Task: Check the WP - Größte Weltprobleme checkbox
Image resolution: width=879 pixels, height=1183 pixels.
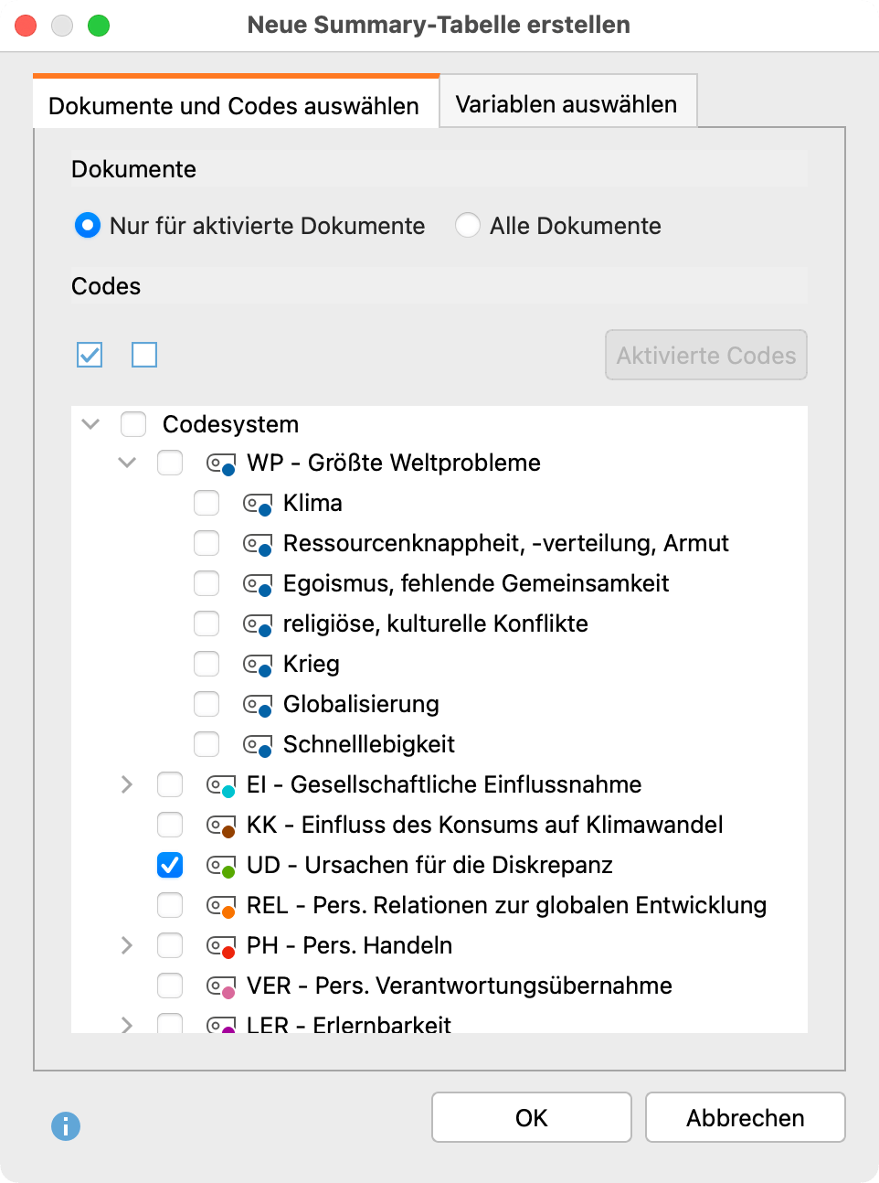Action: (170, 463)
